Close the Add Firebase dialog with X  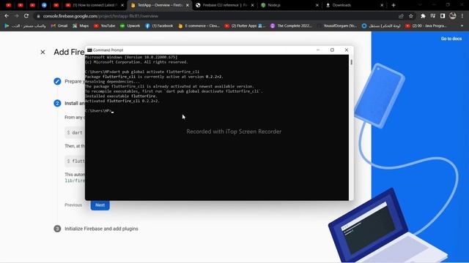click(43, 52)
